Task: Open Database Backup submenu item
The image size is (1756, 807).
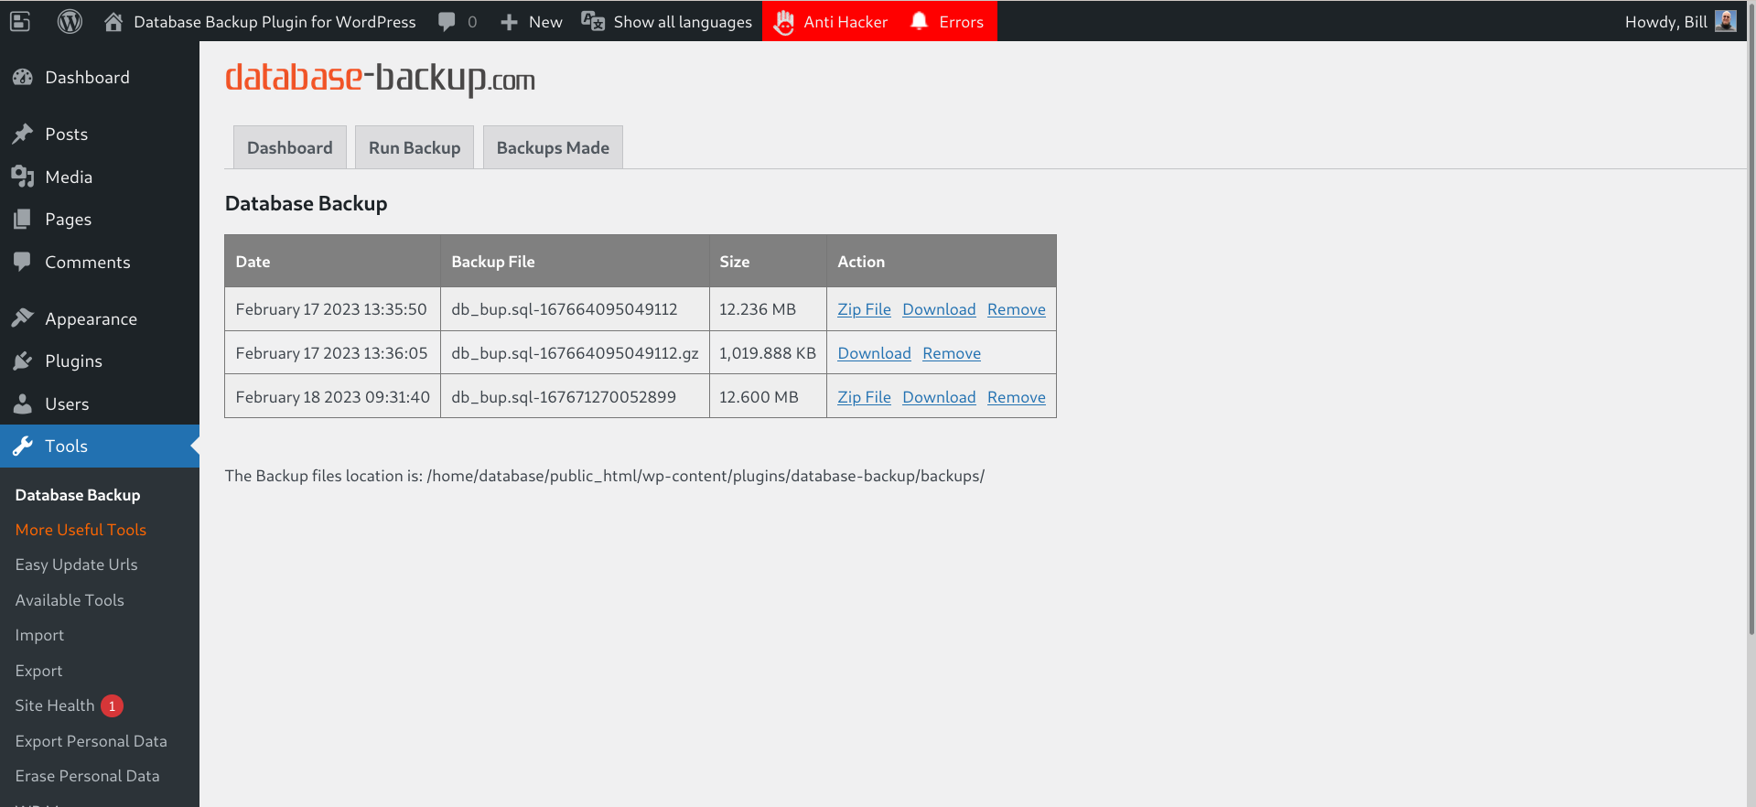Action: [x=78, y=495]
